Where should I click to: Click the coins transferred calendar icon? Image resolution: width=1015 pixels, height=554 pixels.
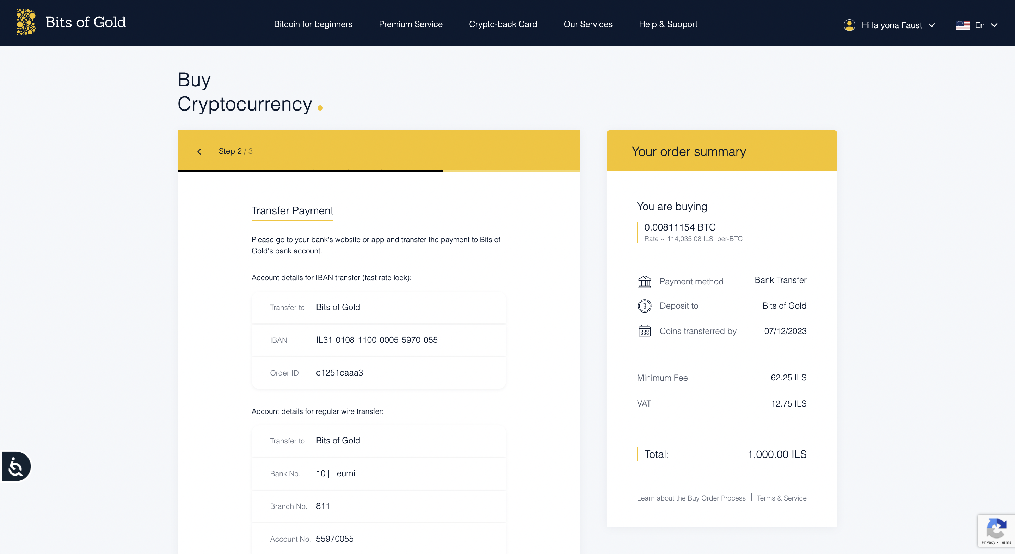pyautogui.click(x=644, y=331)
